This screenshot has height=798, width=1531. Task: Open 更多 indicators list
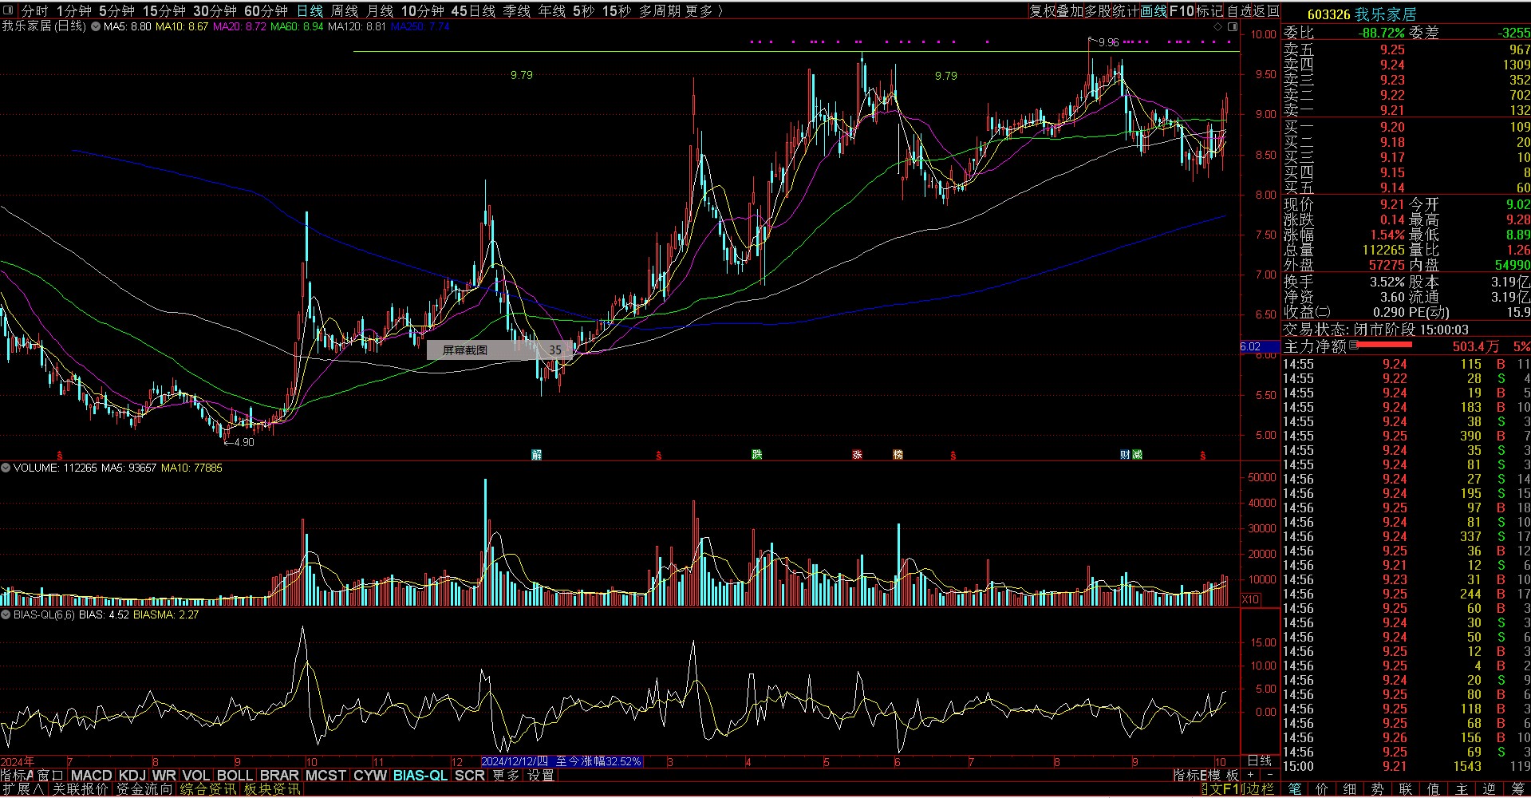click(505, 775)
